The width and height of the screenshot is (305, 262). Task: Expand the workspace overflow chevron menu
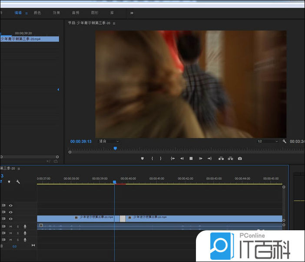[x=132, y=13]
